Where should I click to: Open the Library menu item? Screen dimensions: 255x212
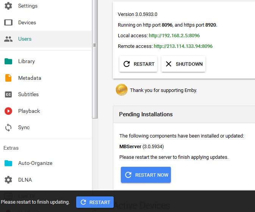coord(27,61)
